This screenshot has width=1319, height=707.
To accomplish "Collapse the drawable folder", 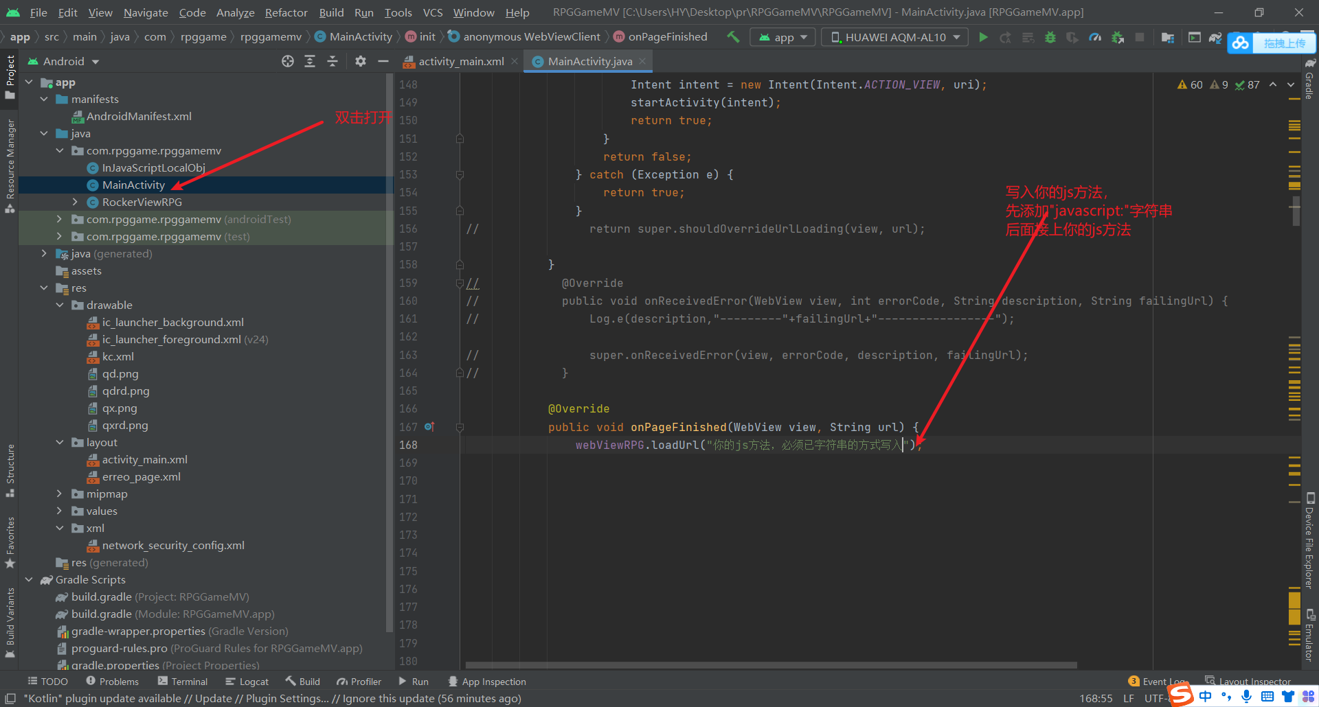I will click(x=59, y=305).
